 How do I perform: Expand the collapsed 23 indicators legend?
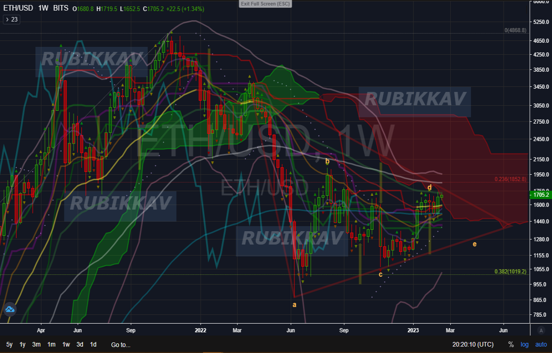click(11, 19)
